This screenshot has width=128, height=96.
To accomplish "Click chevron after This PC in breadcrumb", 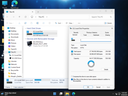I will click(x=47, y=17).
